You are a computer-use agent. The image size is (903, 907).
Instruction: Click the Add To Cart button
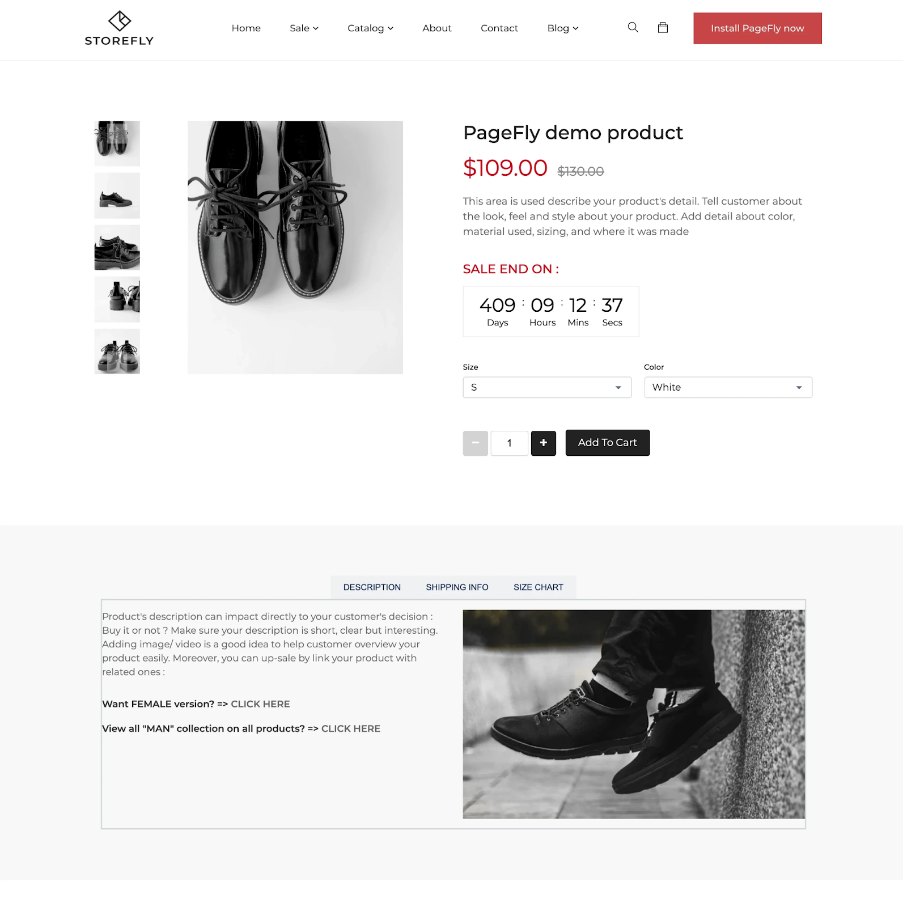[x=608, y=443]
